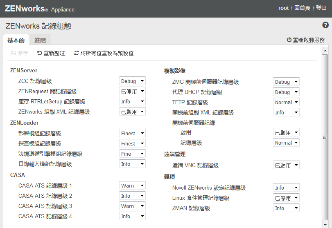Viewport: 332px width, 228px height.
Task: Open ZENworks 組態 XML 記錄層級 dropdown
Action: [x=132, y=112]
